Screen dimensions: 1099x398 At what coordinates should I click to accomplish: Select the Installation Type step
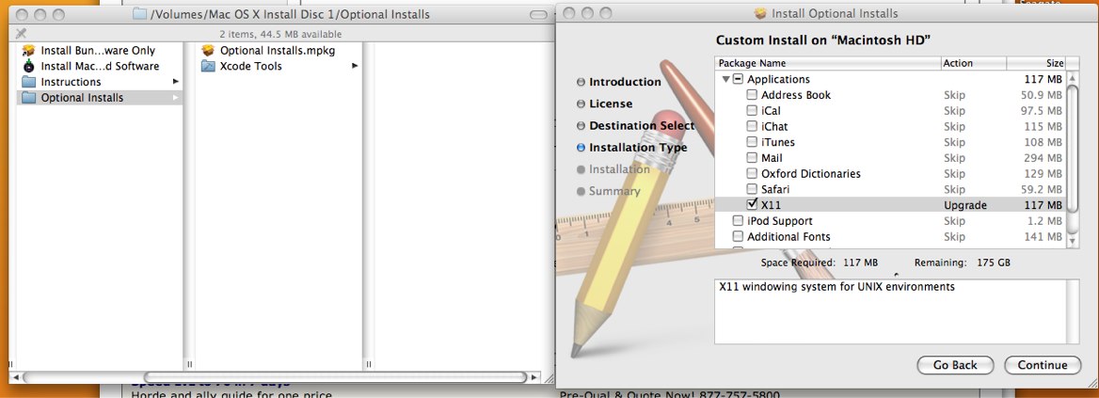coord(631,147)
